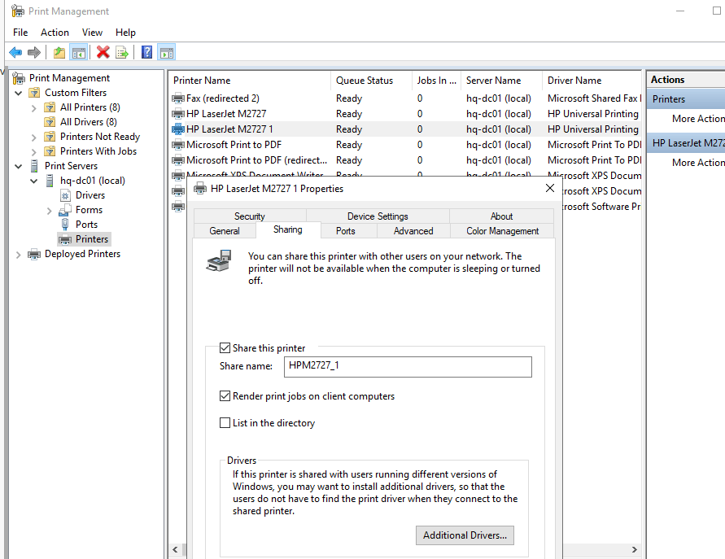Toggle the Show/Hide Action Pane icon
This screenshot has height=559, width=725.
tap(167, 51)
